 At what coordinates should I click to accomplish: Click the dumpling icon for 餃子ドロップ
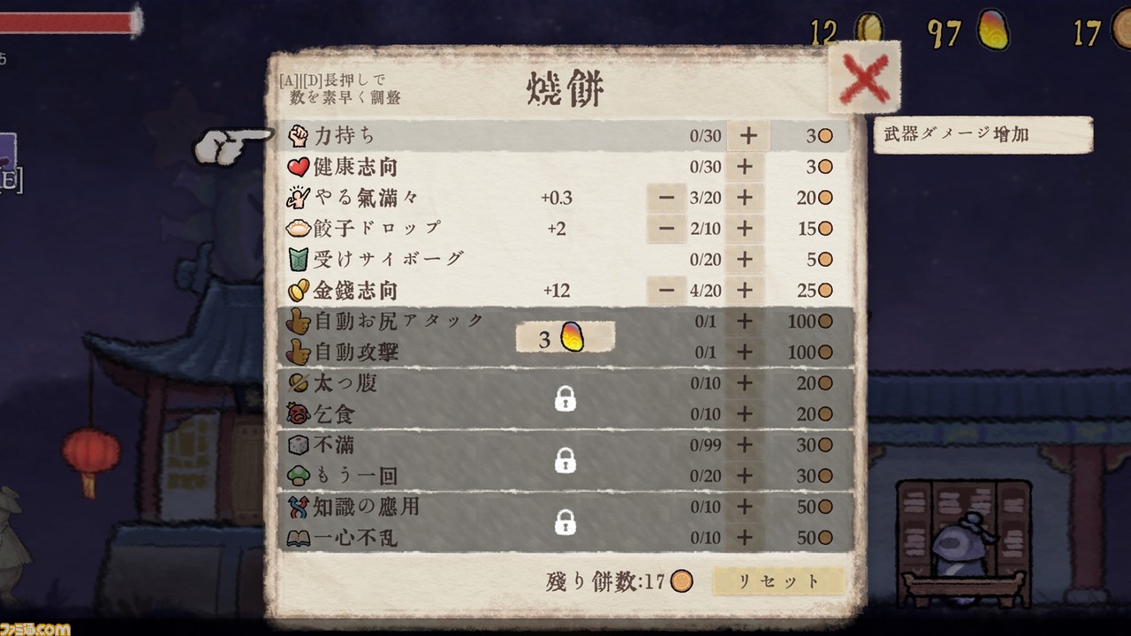point(299,228)
